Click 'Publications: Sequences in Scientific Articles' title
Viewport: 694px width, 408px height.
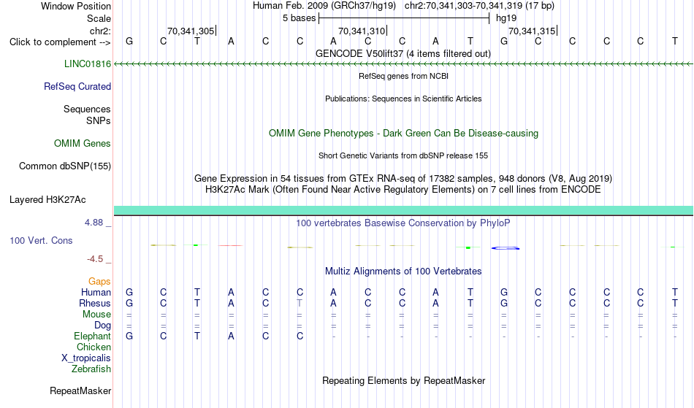[403, 99]
